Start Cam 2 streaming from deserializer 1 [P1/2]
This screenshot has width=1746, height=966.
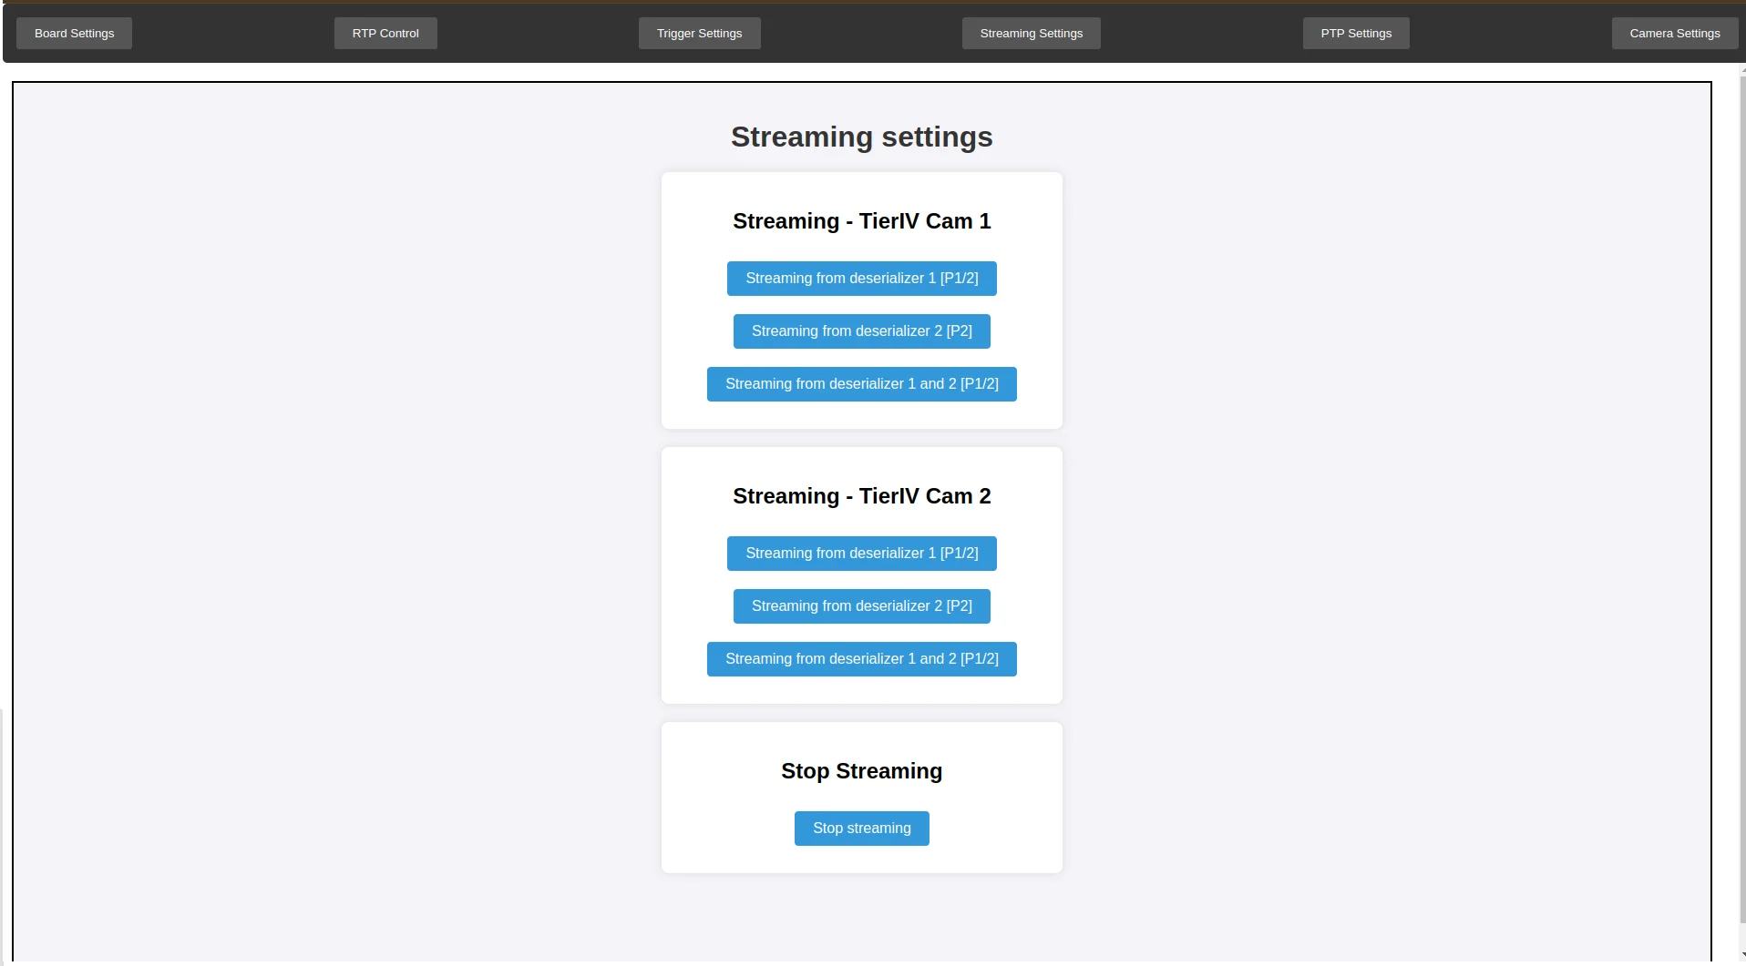862,554
